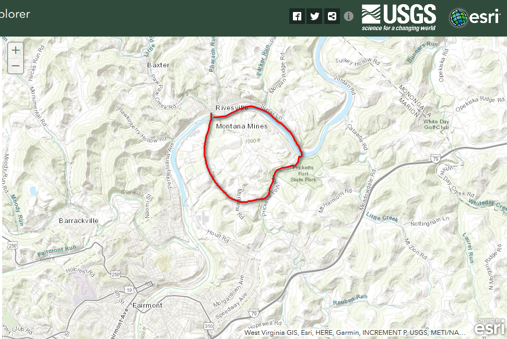Screen dimensions: 507x339
Task: Share the map on Facebook
Action: (297, 16)
